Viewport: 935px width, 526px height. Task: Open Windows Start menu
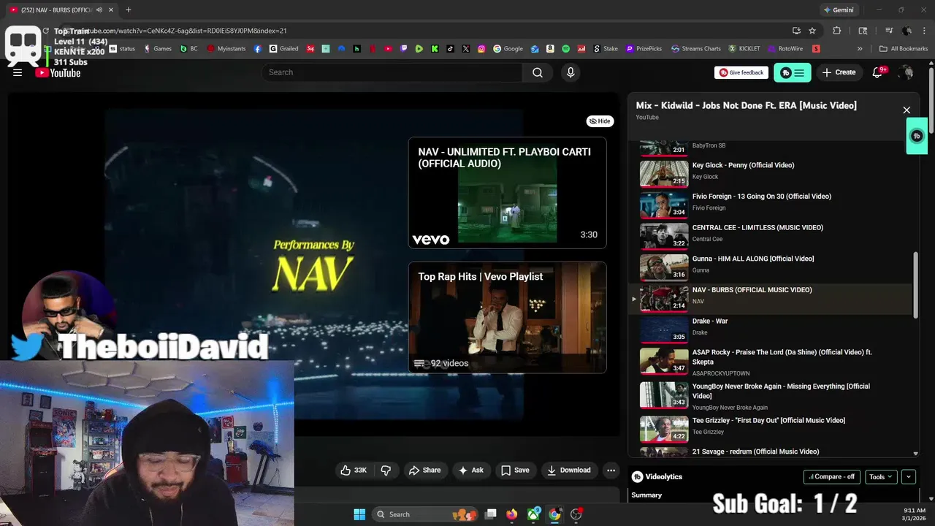pyautogui.click(x=359, y=514)
